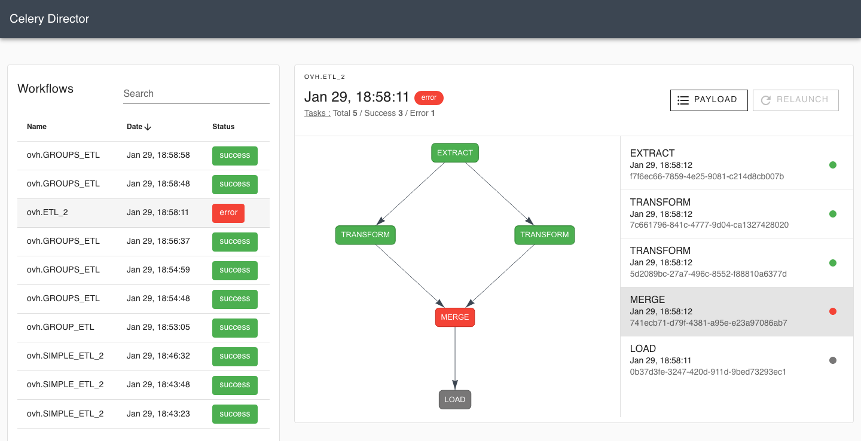
Task: Select the MERGE entry in the task list
Action: coord(717,311)
